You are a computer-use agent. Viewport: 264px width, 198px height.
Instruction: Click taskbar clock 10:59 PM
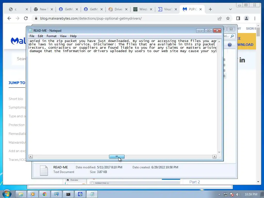[251, 194]
